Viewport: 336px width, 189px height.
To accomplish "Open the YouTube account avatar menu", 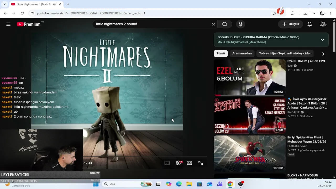I will (x=323, y=24).
